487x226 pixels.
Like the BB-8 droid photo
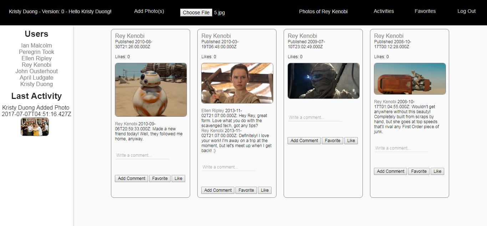point(178,179)
